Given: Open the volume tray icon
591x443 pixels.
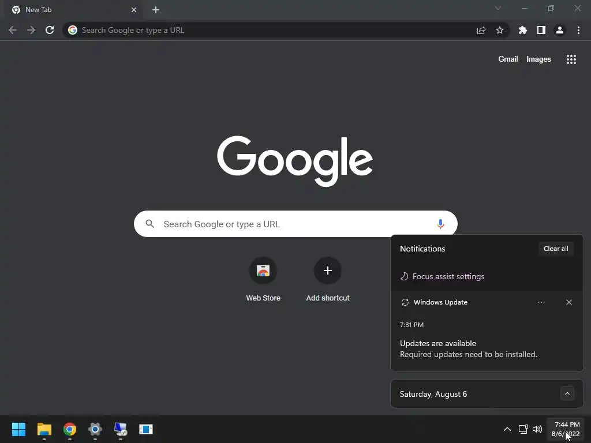Looking at the screenshot, I should (x=537, y=429).
